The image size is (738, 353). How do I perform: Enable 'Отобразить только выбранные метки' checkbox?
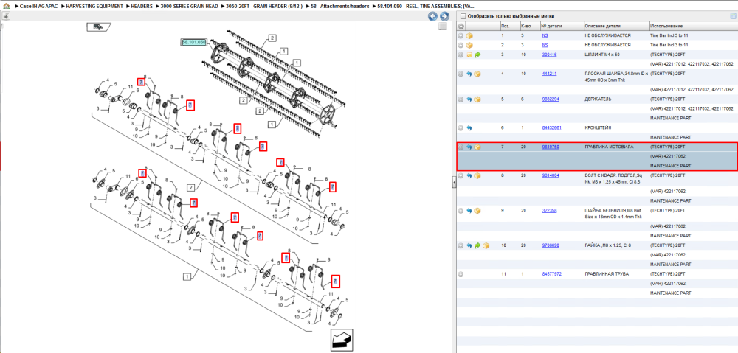[x=463, y=16]
